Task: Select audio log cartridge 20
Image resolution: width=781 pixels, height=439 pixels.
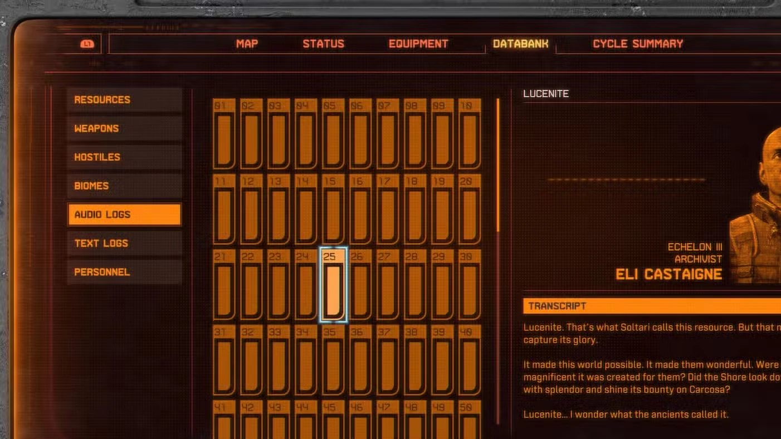Action: point(470,209)
